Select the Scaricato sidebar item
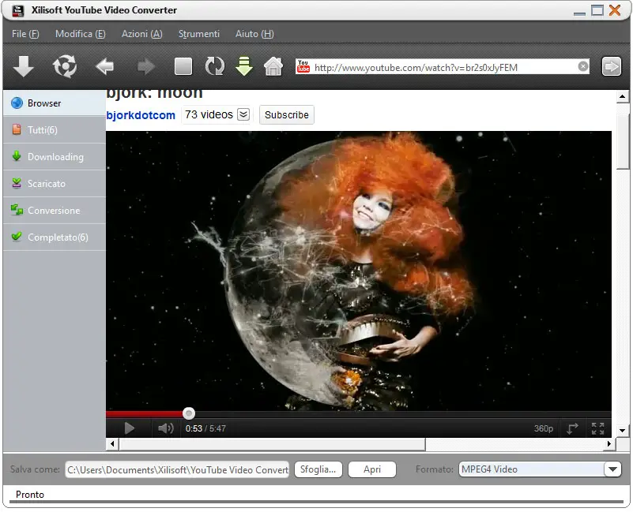The width and height of the screenshot is (633, 512). point(54,184)
